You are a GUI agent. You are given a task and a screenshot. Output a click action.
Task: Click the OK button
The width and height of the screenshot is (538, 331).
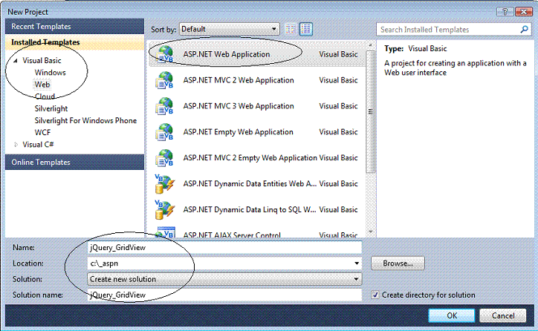[452, 315]
